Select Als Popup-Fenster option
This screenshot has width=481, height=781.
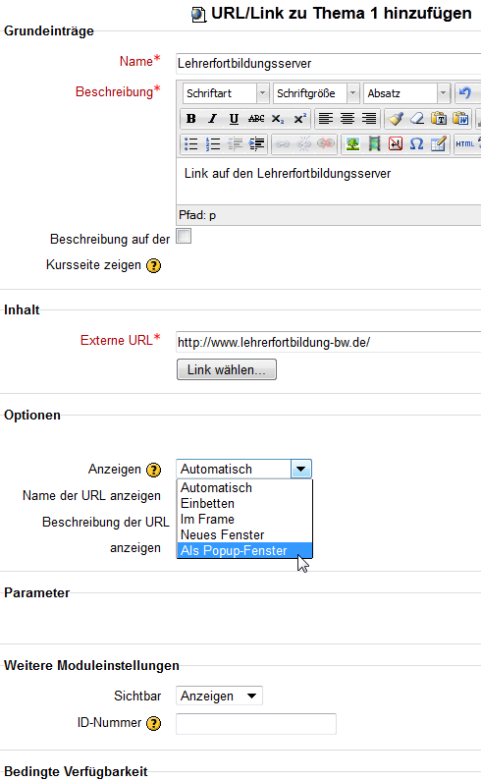click(x=244, y=550)
